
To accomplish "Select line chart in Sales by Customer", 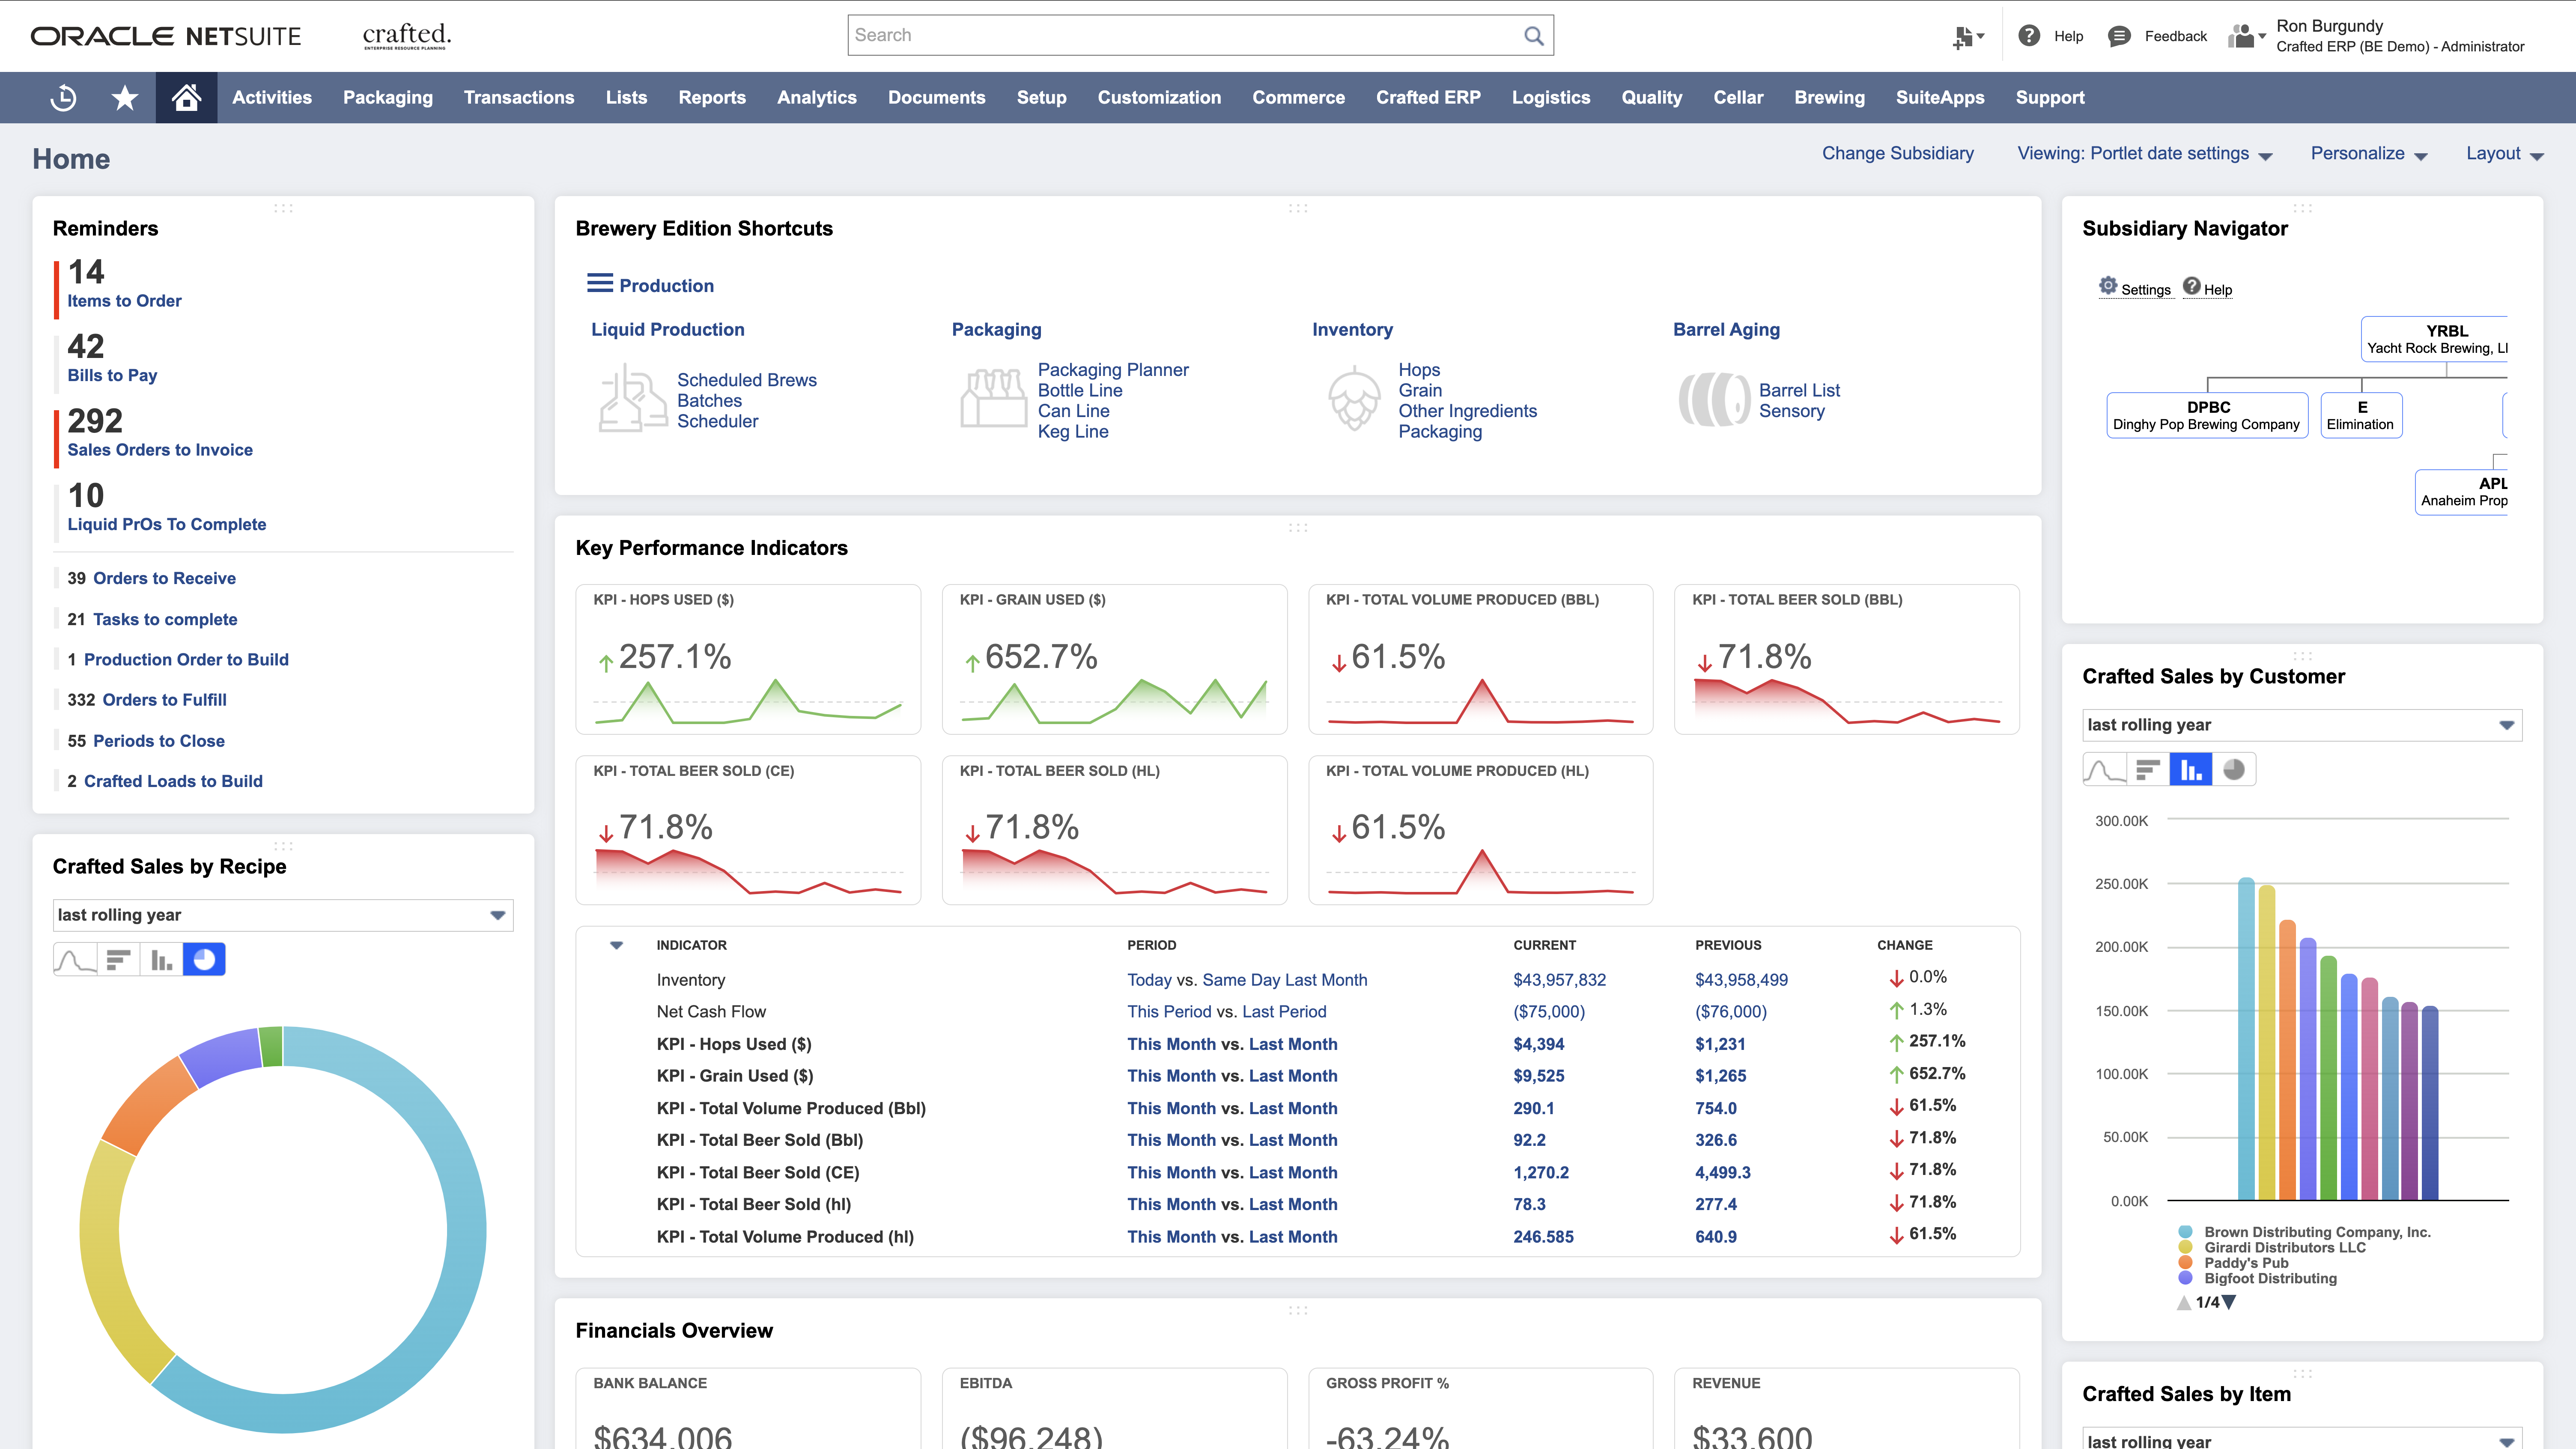I will pyautogui.click(x=2104, y=770).
